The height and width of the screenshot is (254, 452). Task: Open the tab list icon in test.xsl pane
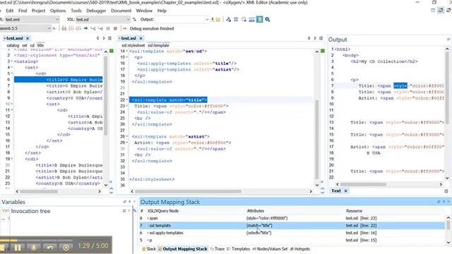pos(321,38)
